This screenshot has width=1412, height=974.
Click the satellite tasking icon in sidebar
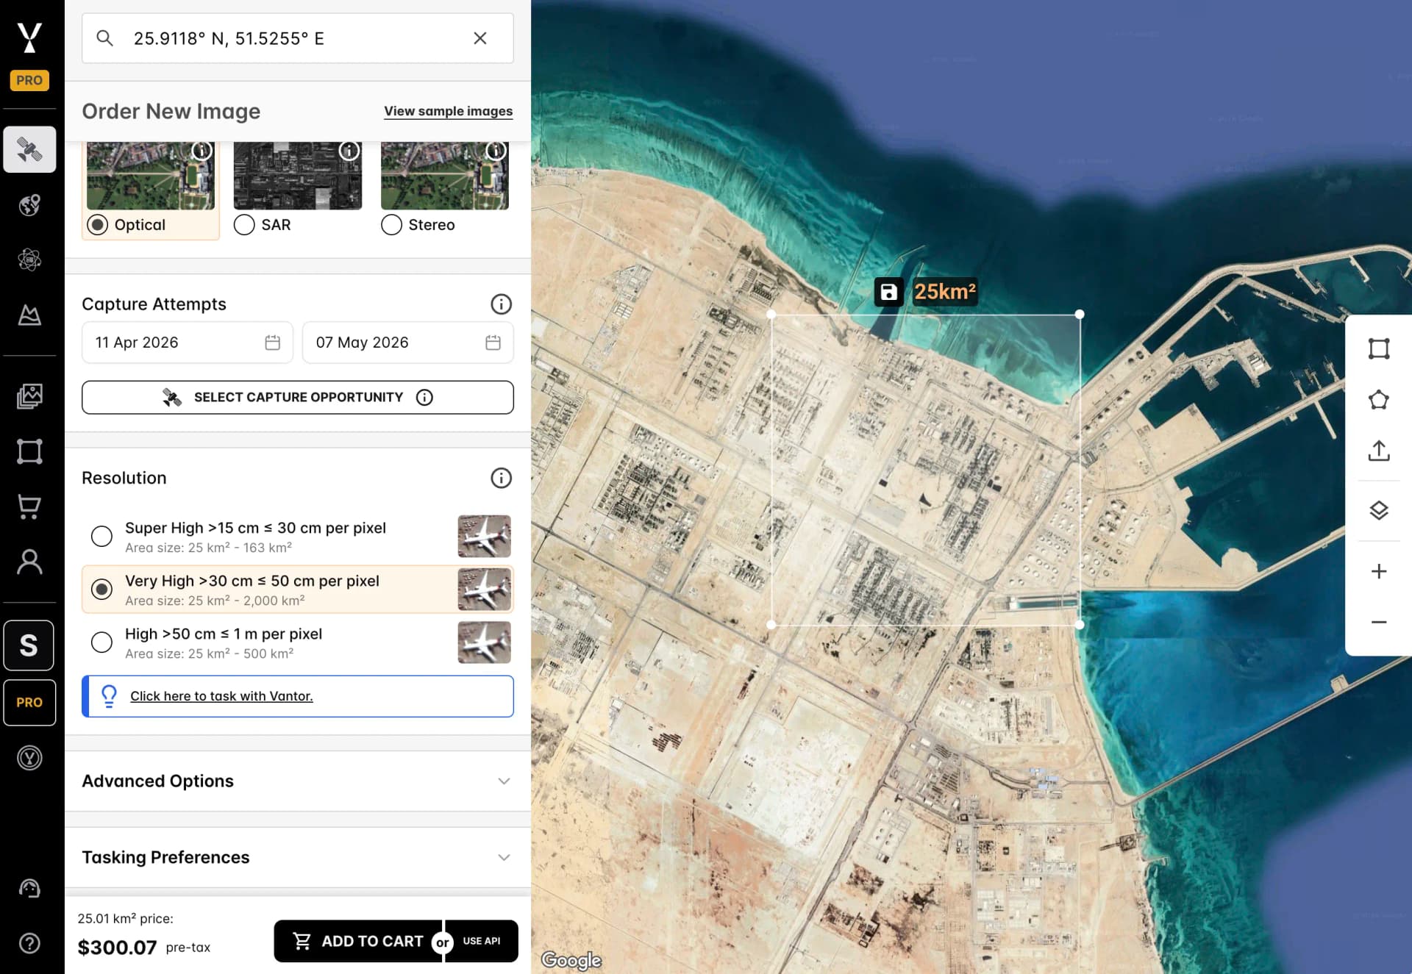pyautogui.click(x=29, y=149)
